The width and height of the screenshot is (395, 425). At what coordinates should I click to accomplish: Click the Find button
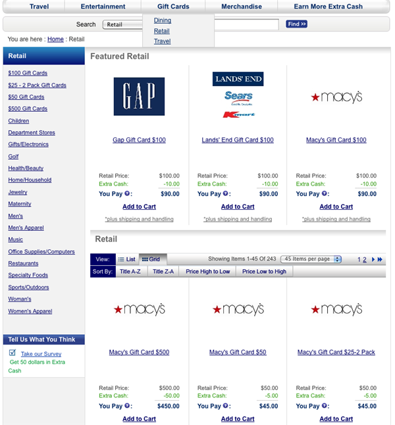296,24
